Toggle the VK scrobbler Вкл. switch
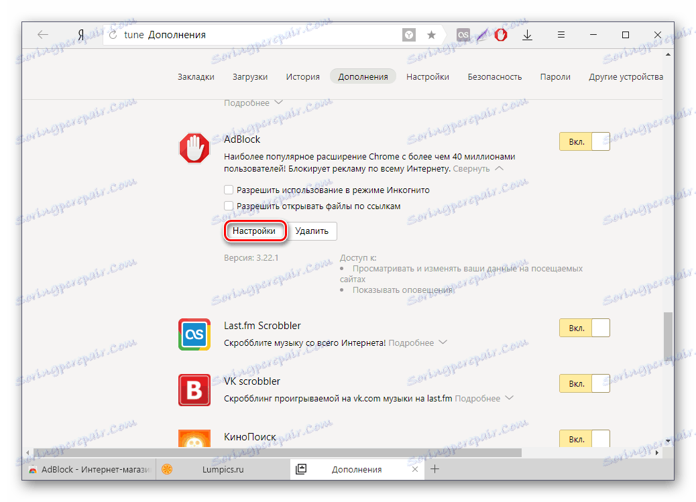The width and height of the screenshot is (696, 502). pos(584,383)
